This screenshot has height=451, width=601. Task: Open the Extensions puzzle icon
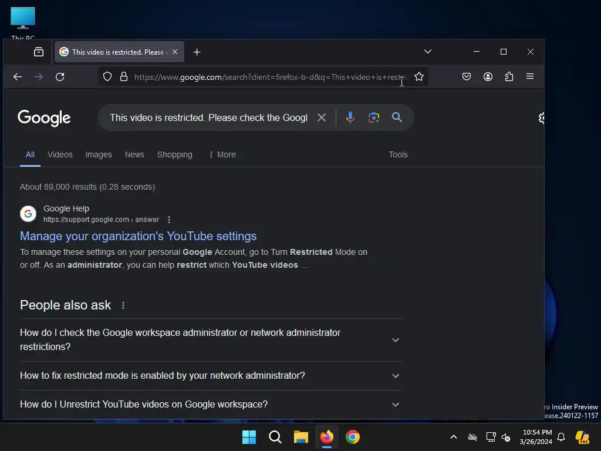[509, 77]
